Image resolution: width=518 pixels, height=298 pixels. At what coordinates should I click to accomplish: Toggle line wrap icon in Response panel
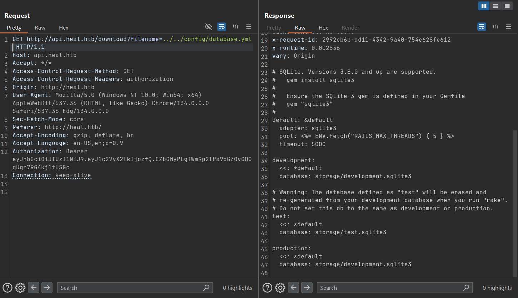482,27
